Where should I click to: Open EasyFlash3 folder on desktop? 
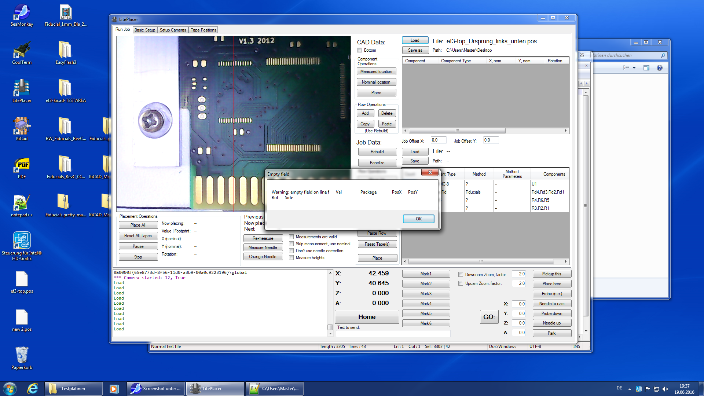(x=66, y=53)
